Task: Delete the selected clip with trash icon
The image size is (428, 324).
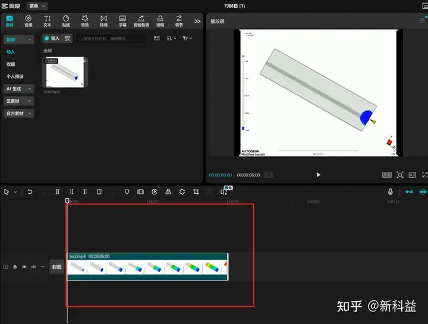Action: [99, 191]
